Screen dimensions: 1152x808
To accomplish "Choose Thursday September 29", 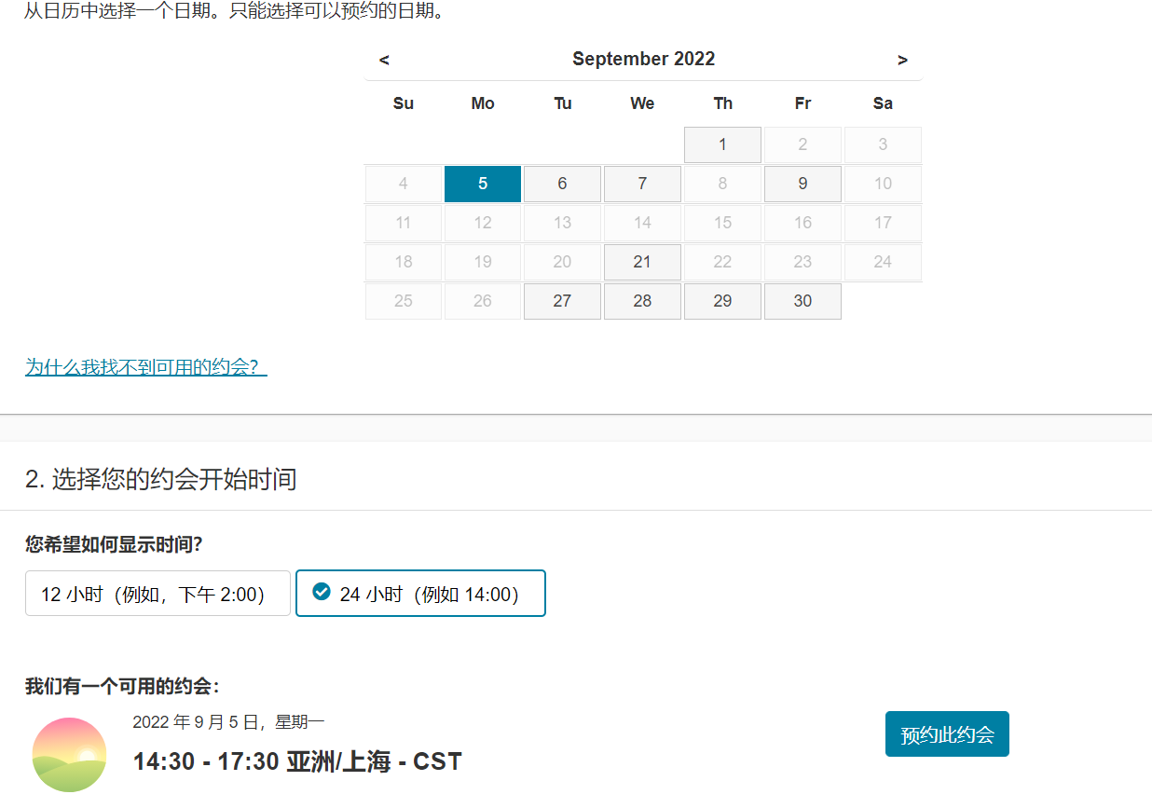I will click(x=722, y=301).
